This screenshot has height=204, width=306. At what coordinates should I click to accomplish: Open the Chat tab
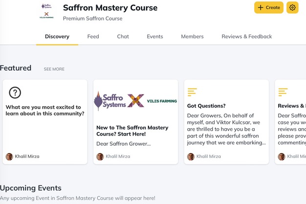(123, 37)
